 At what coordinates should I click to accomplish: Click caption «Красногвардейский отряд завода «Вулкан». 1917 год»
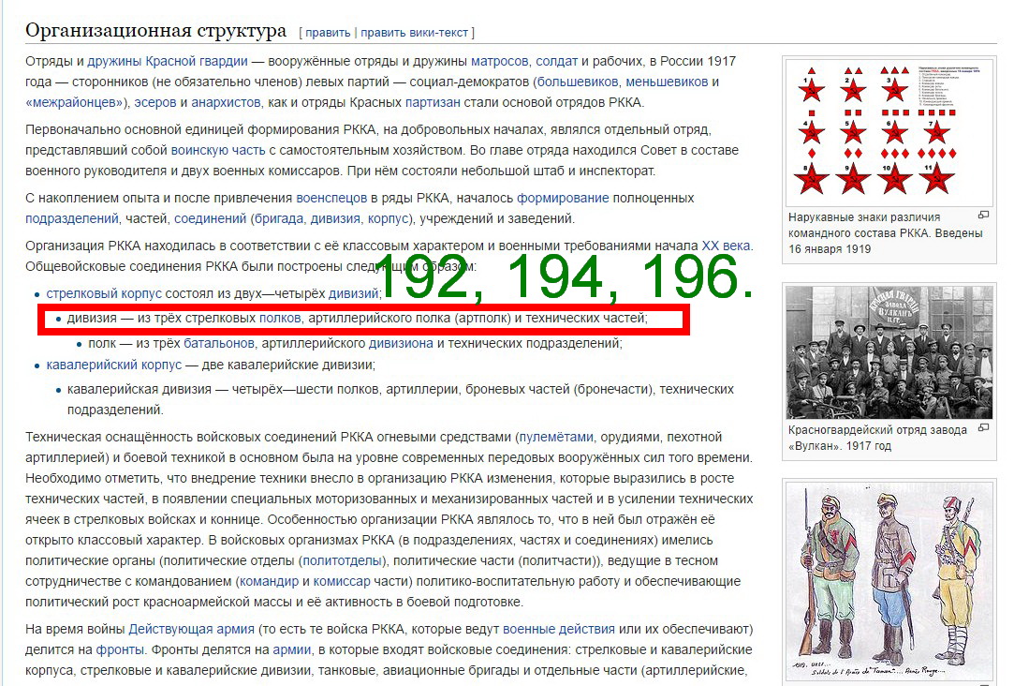[x=878, y=439]
